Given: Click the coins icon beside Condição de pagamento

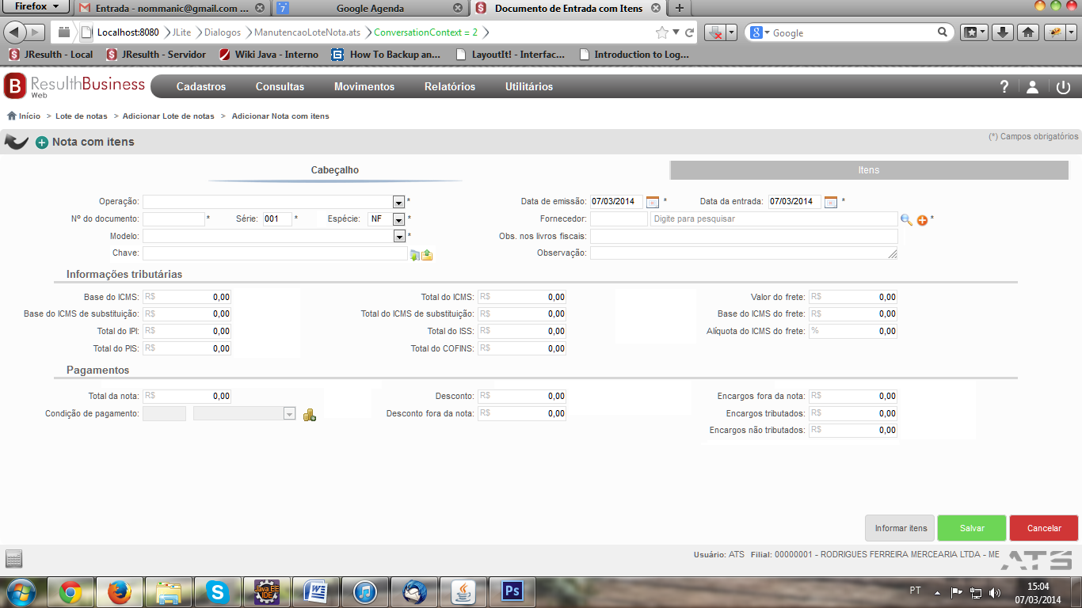Looking at the screenshot, I should (310, 414).
